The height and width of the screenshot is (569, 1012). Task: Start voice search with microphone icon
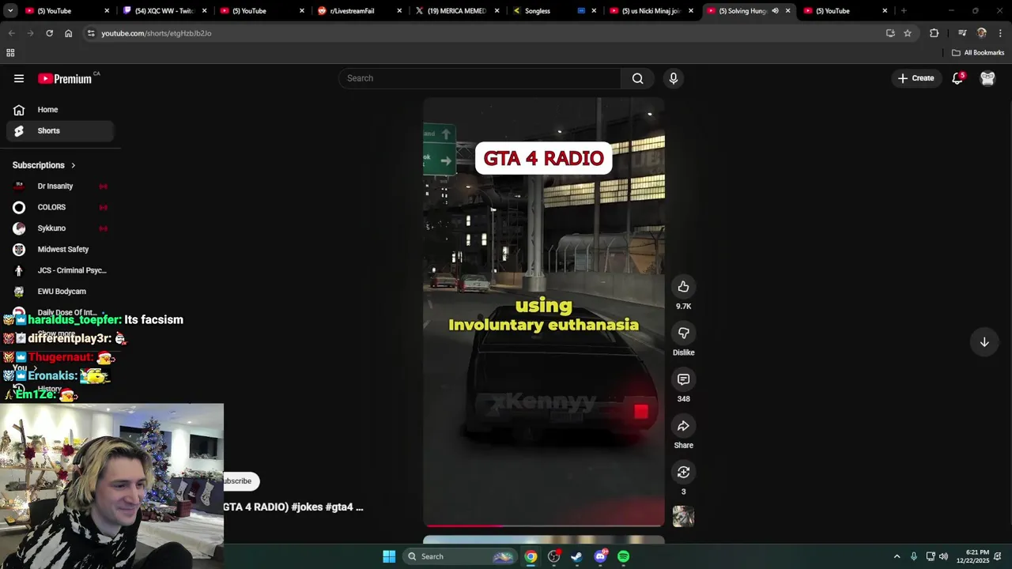click(x=674, y=78)
